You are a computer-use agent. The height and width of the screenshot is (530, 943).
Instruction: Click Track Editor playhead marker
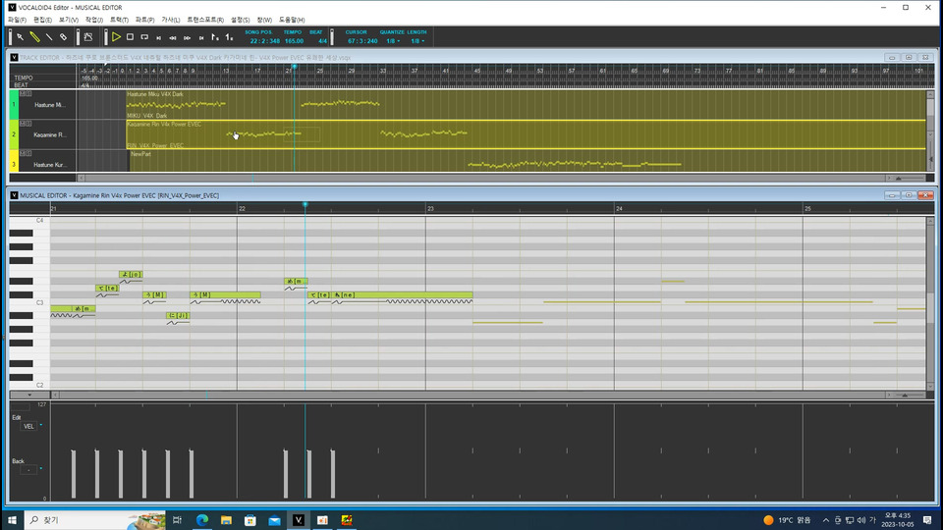click(x=294, y=66)
